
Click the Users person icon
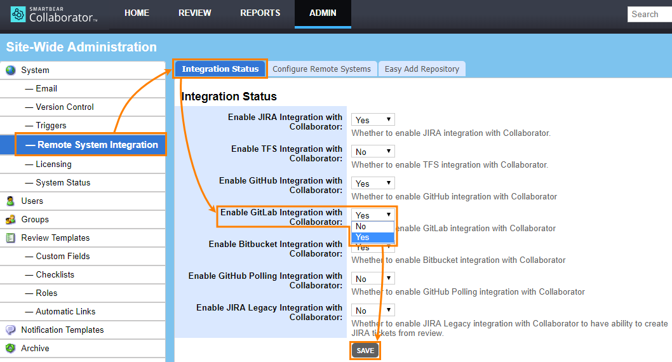pos(11,201)
